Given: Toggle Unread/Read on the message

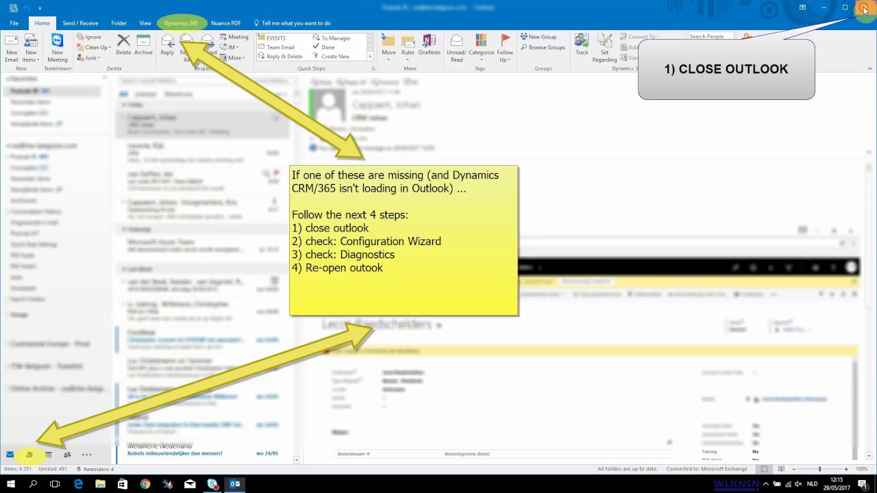Looking at the screenshot, I should coord(456,48).
